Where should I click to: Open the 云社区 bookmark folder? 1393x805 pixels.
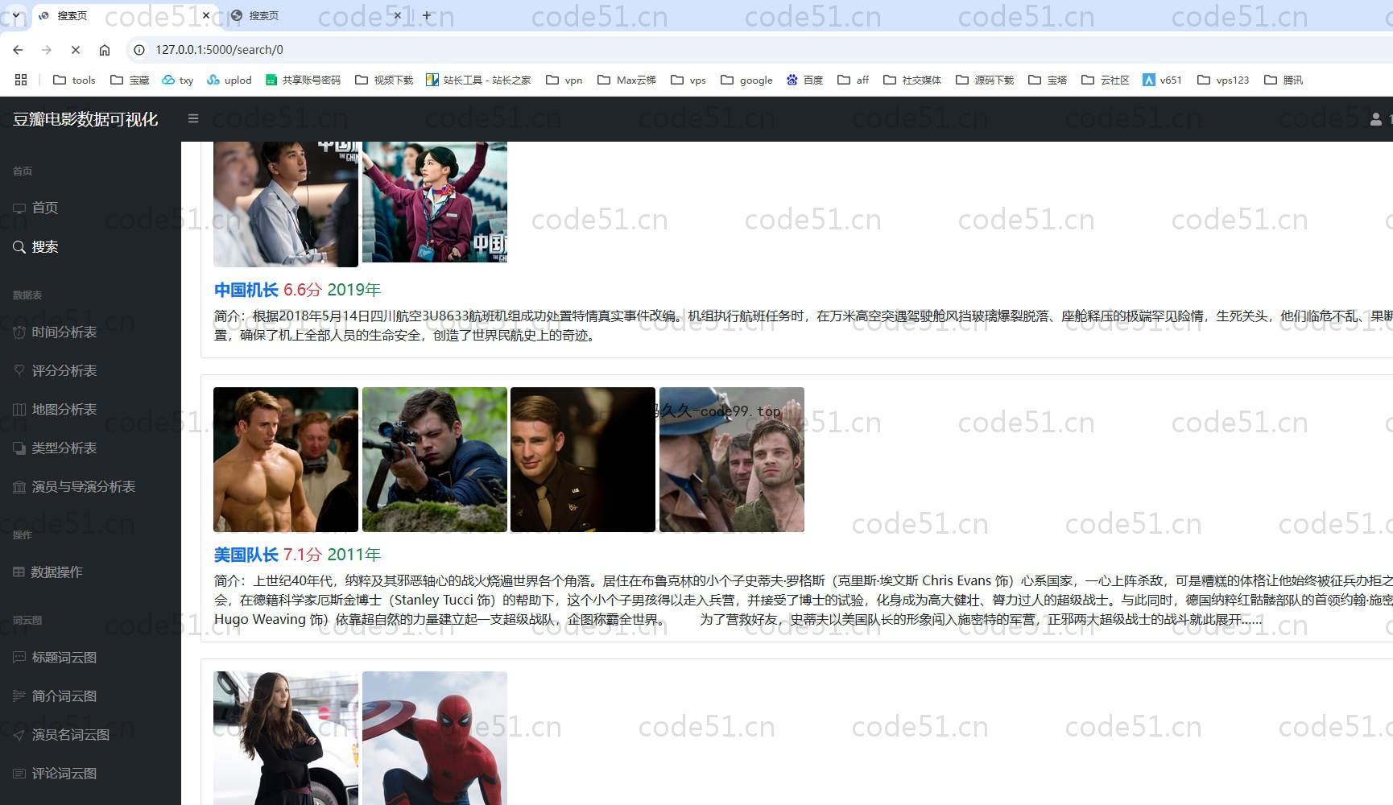click(1106, 80)
